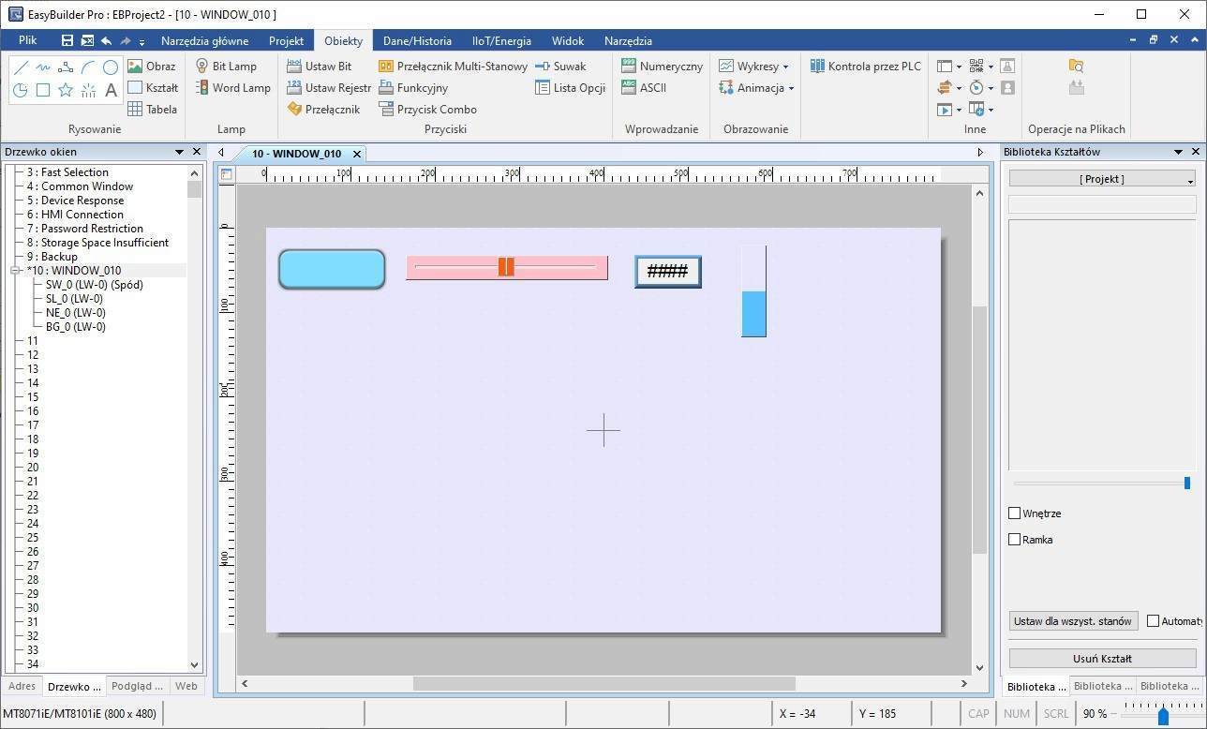Screen dimensions: 1207x729
Task: Switch to the Dane/Historia ribbon tab
Action: (x=417, y=41)
